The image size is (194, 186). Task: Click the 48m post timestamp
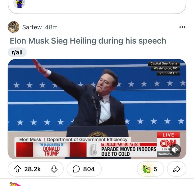[x=51, y=27]
